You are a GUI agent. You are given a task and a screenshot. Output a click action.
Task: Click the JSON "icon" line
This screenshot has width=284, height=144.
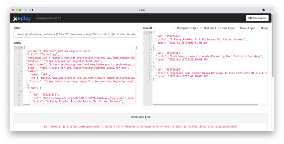pos(77,68)
